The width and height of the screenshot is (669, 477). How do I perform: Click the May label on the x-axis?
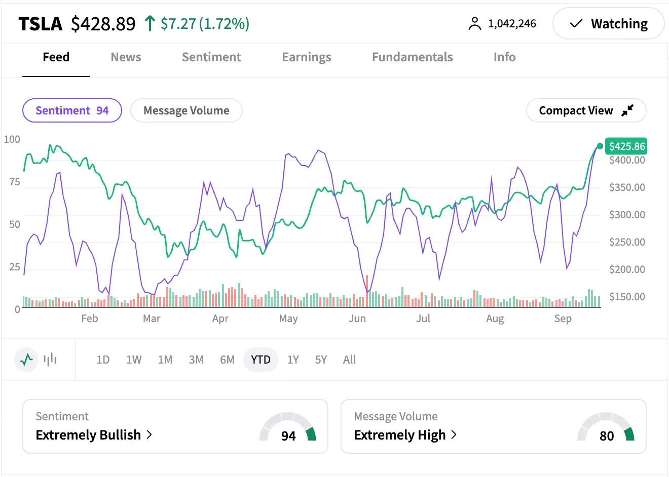coord(288,319)
